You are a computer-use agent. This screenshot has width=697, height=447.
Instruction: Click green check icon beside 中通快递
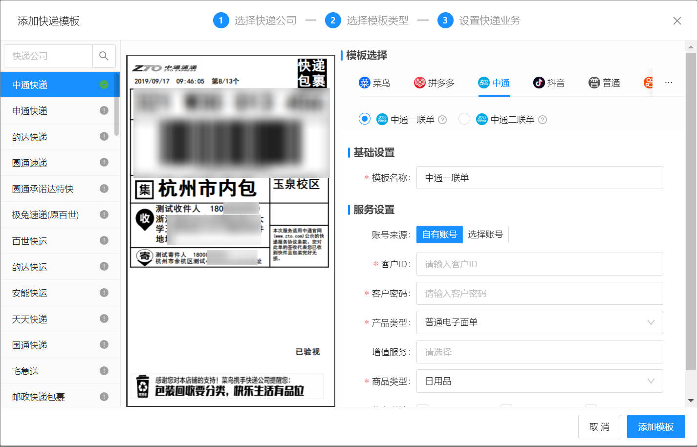click(104, 85)
